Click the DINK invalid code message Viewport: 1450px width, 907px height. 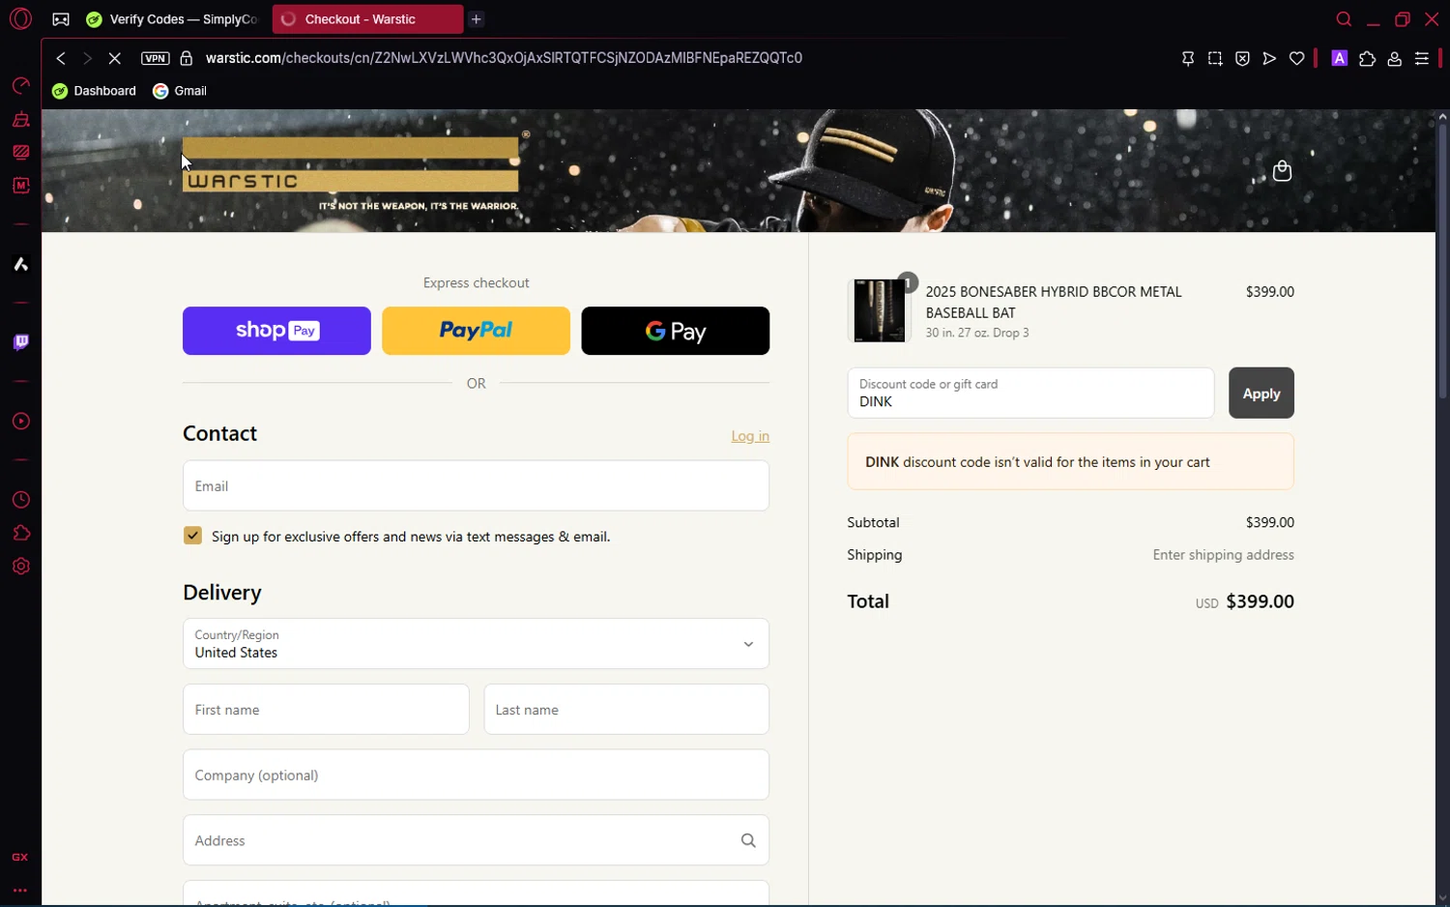(1070, 462)
